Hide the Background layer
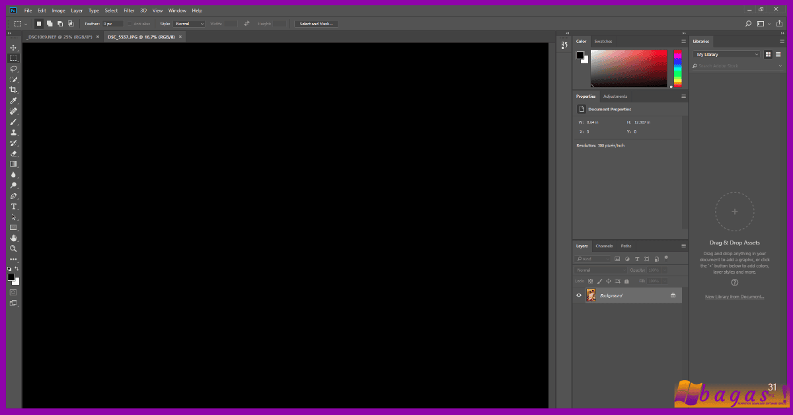 pyautogui.click(x=579, y=295)
